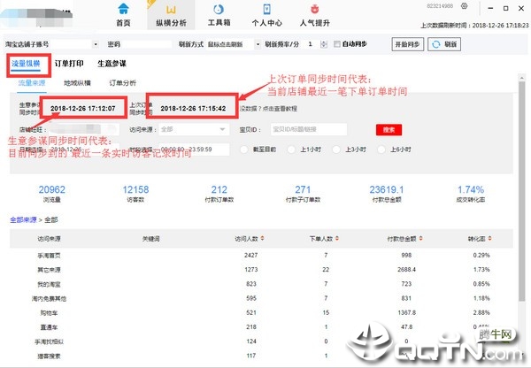Select the 截至目前 radio button
This screenshot has width=531, height=368.
click(244, 149)
